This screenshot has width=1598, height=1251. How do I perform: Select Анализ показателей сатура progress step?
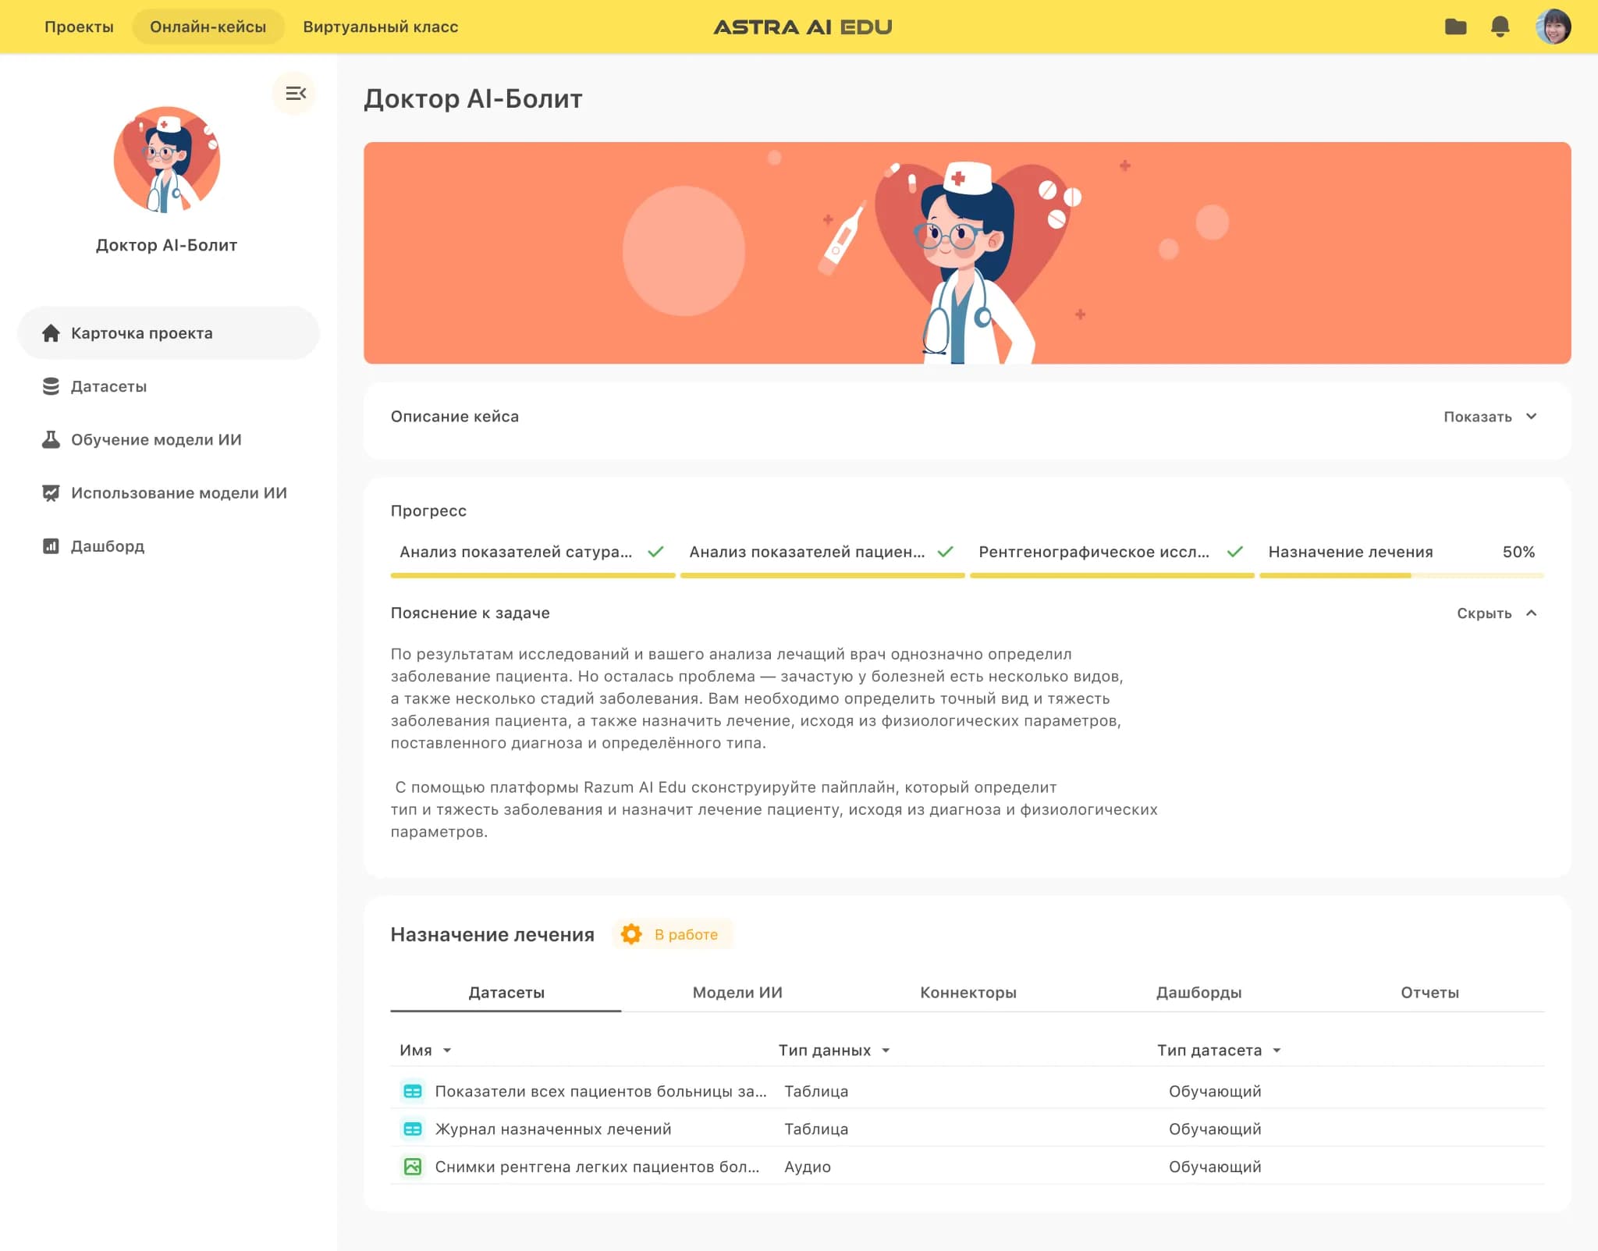click(x=533, y=554)
